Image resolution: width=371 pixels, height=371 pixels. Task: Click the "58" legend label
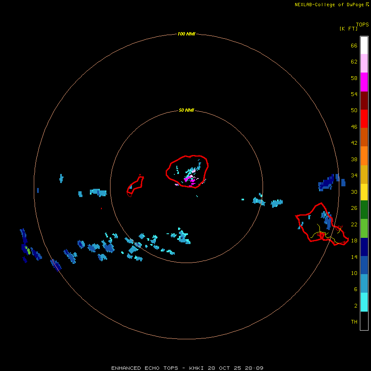(x=354, y=78)
